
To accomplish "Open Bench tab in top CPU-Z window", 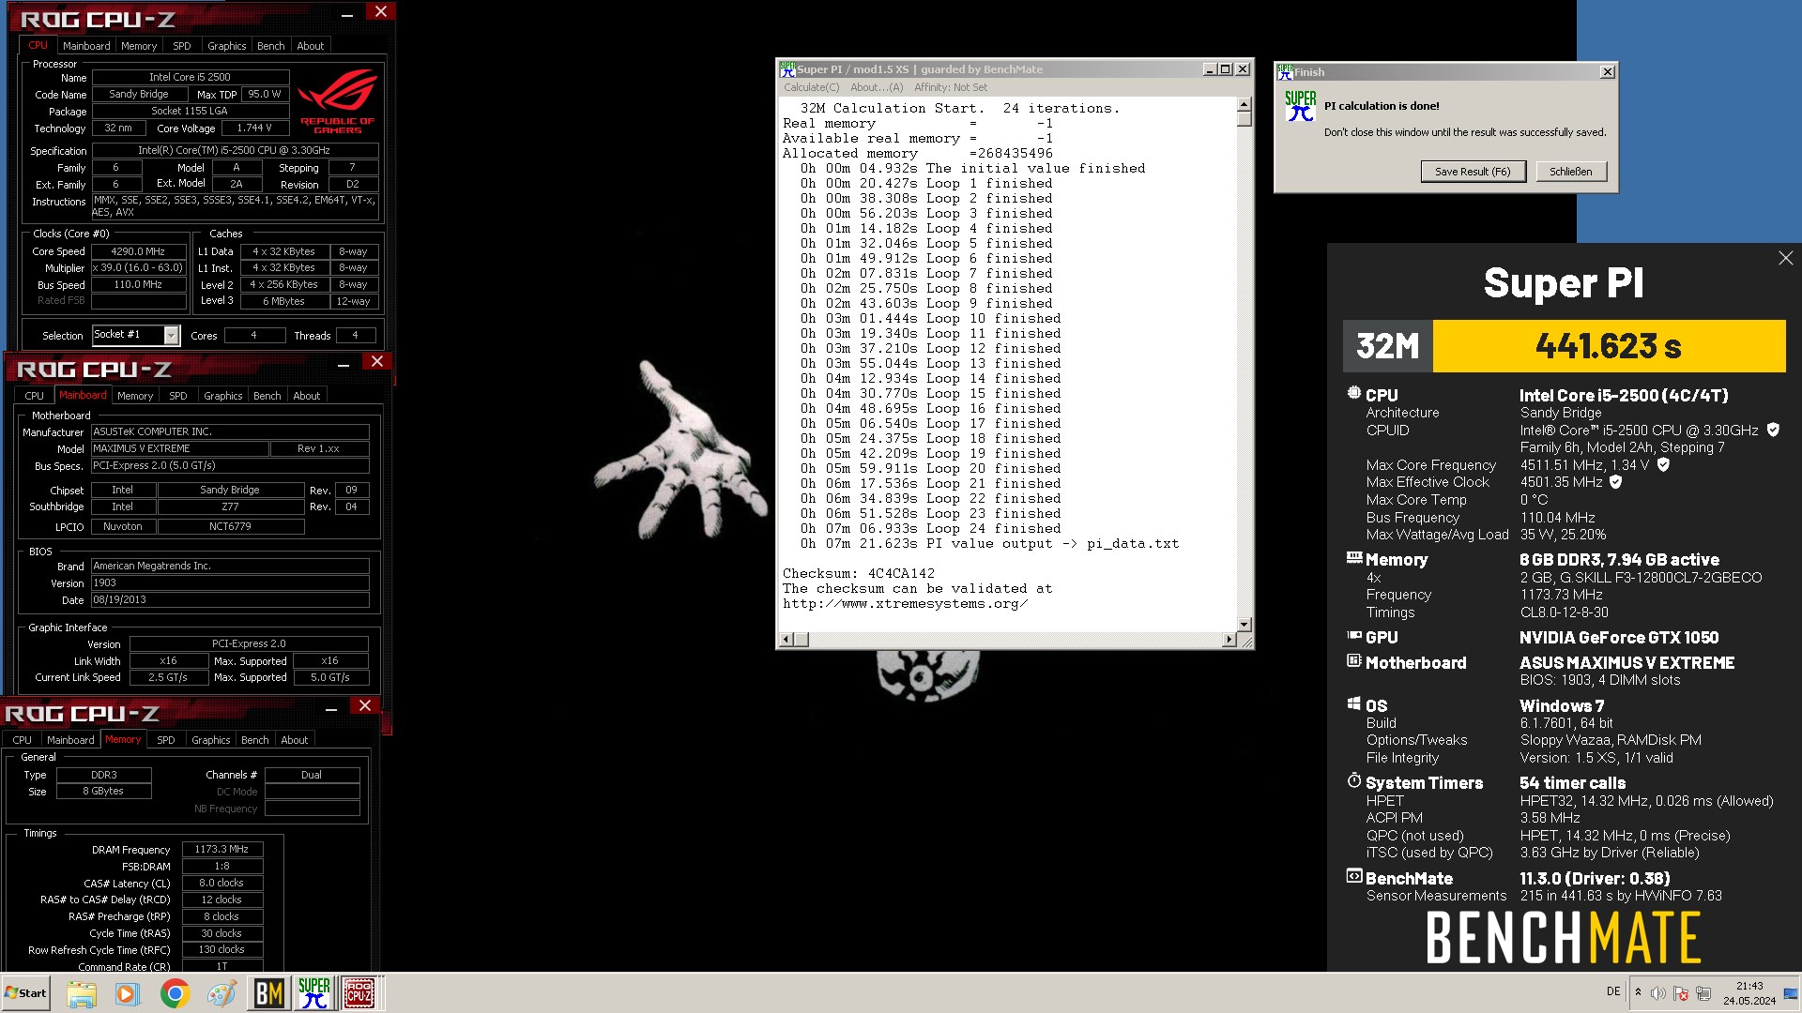I will [270, 46].
